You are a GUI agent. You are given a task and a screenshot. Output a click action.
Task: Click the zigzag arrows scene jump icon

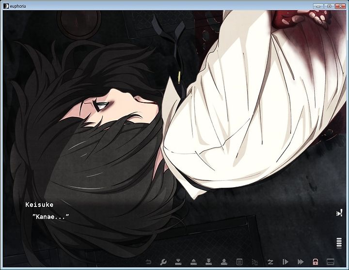270,262
